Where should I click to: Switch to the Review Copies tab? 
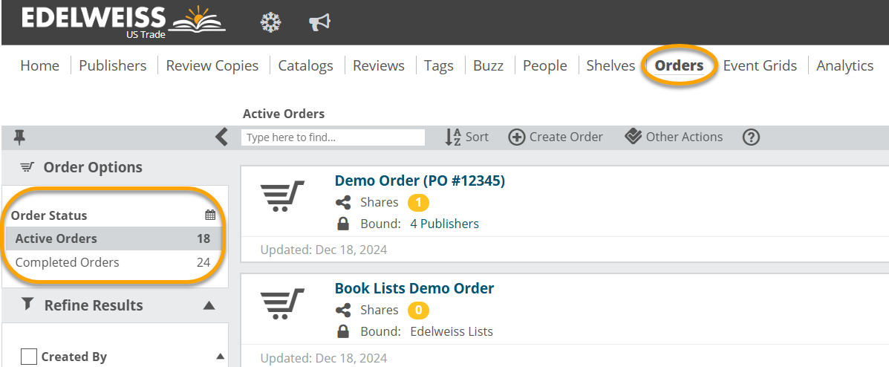(212, 65)
